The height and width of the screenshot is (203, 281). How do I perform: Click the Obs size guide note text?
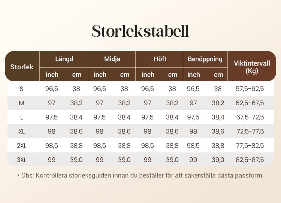(x=140, y=175)
